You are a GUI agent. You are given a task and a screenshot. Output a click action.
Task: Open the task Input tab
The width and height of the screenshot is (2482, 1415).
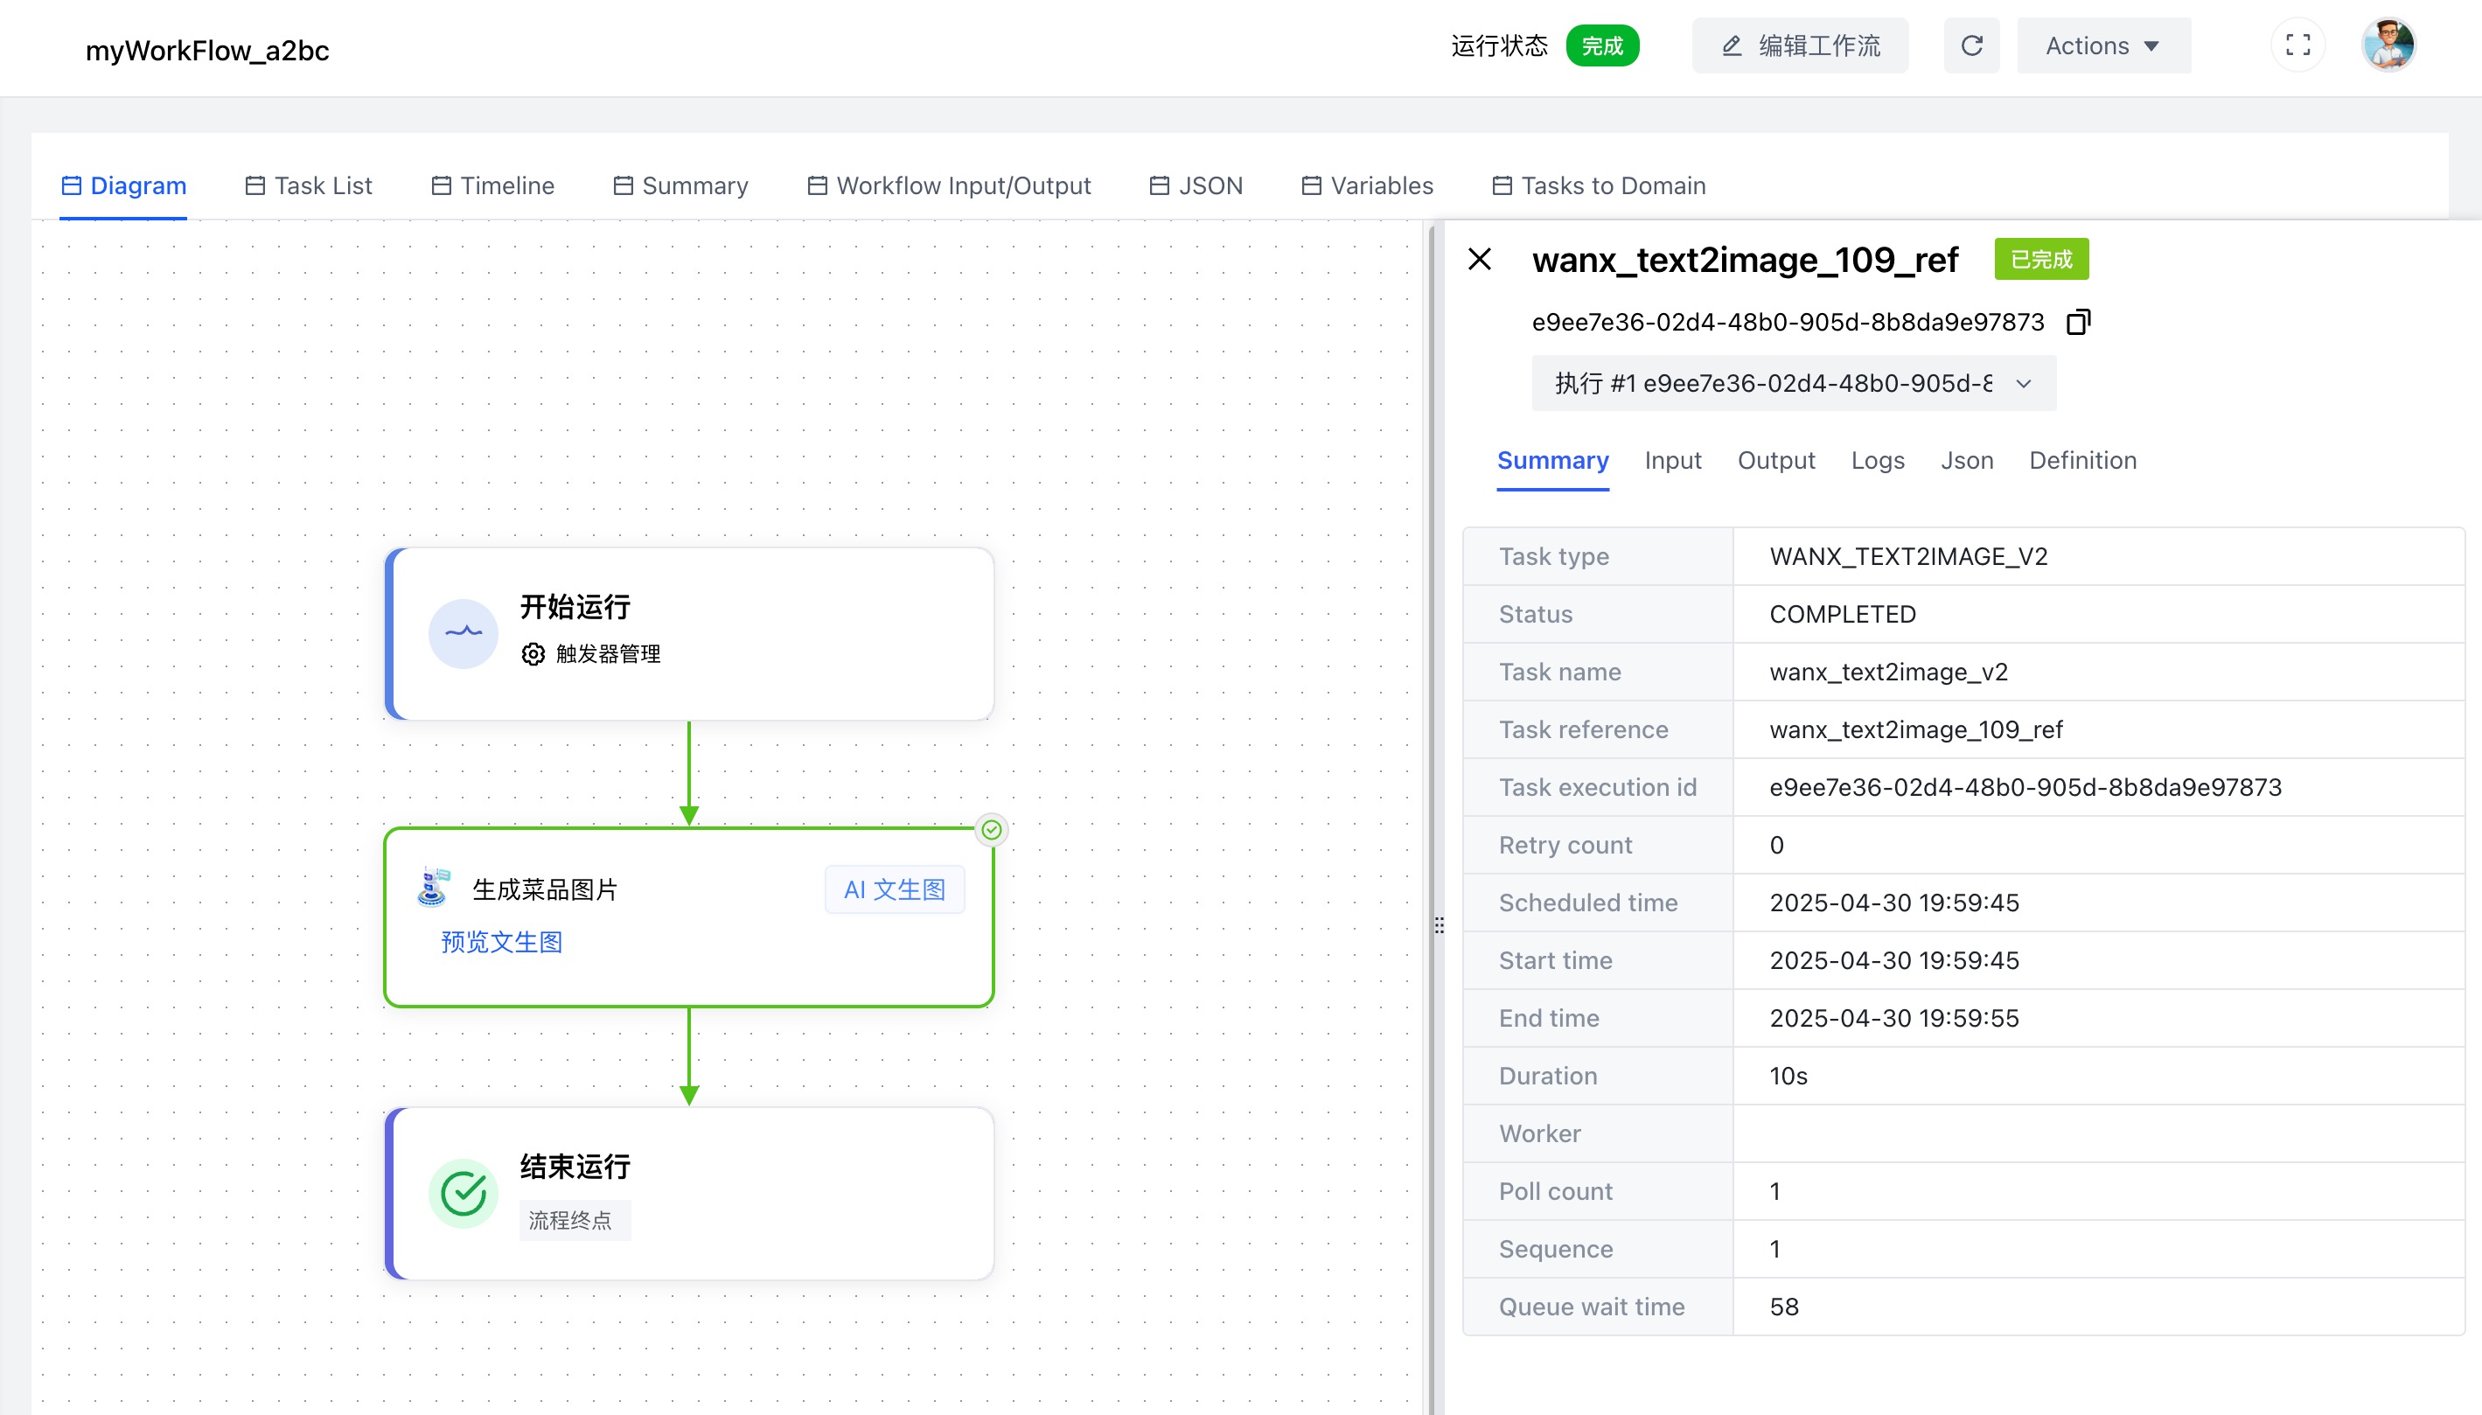pos(1672,461)
